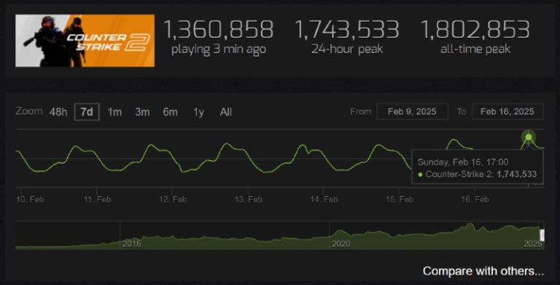Set chart zoom to 6m

click(170, 112)
